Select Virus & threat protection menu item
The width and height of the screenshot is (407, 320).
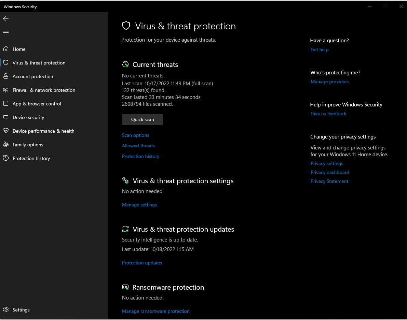[x=39, y=63]
